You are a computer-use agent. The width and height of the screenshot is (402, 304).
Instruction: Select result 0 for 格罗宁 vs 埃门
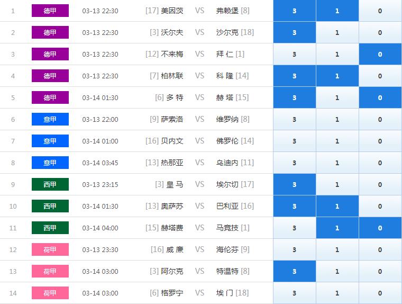pyautogui.click(x=380, y=293)
